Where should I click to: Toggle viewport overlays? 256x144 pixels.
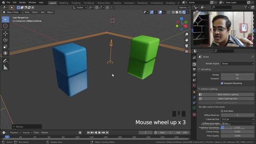(160, 12)
